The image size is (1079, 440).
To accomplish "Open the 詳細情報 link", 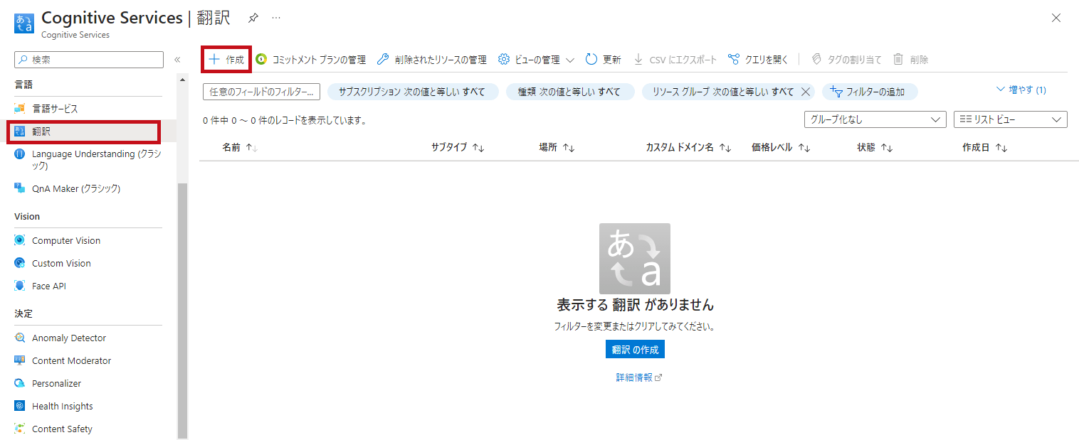I will 638,377.
